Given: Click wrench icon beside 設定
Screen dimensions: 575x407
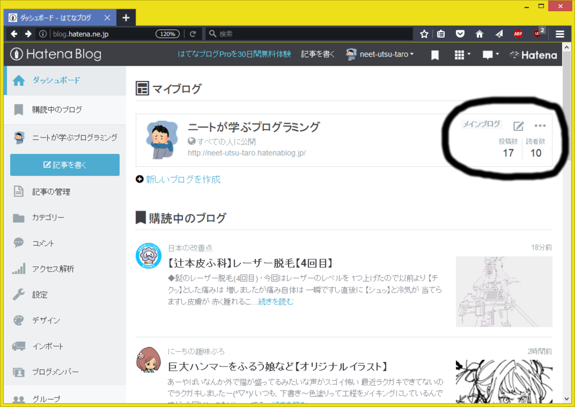Looking at the screenshot, I should (19, 294).
